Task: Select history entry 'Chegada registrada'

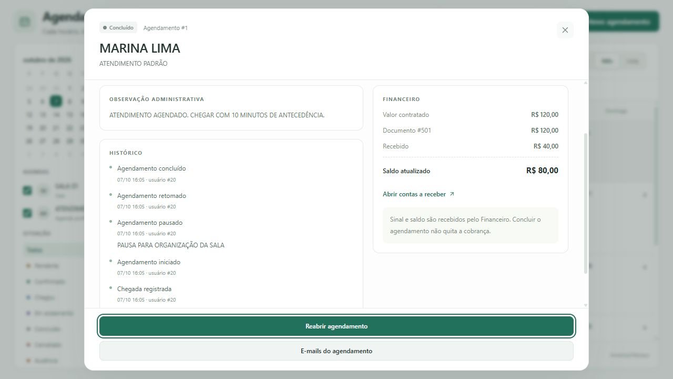Action: click(x=144, y=289)
